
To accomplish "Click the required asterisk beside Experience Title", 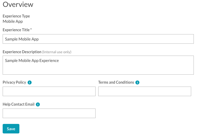I will 31,29.
